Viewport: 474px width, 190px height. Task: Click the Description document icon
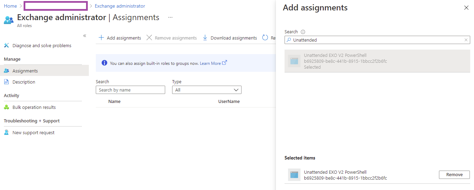click(x=6, y=82)
